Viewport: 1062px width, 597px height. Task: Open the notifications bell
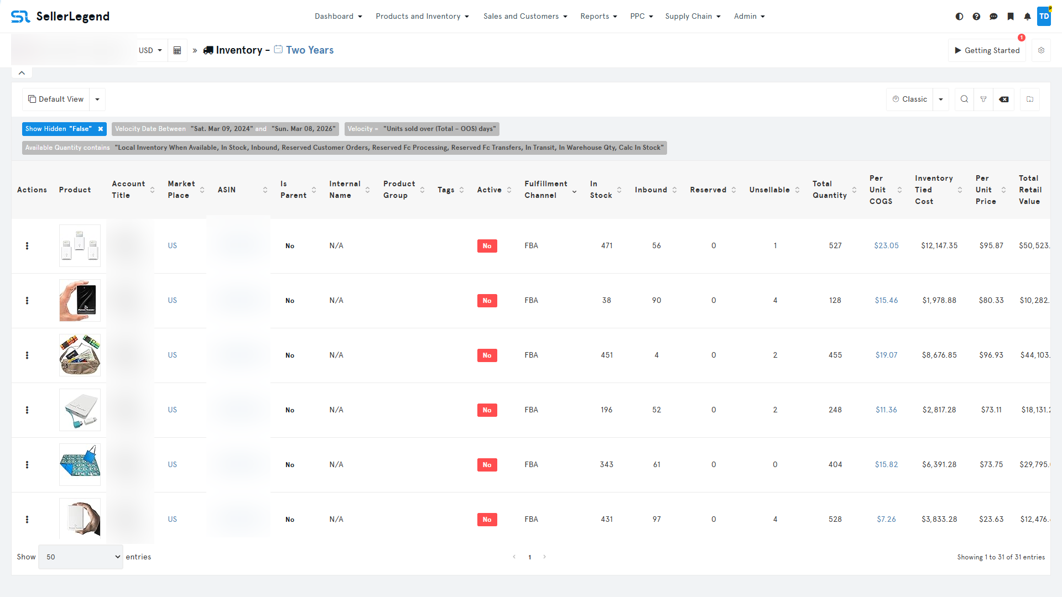[1028, 17]
